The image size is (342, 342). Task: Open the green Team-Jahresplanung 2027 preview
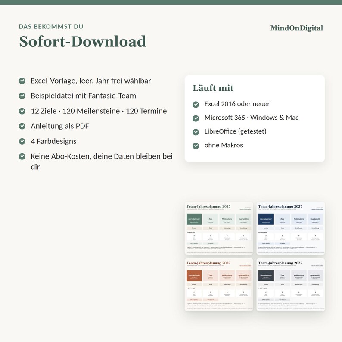click(x=219, y=228)
